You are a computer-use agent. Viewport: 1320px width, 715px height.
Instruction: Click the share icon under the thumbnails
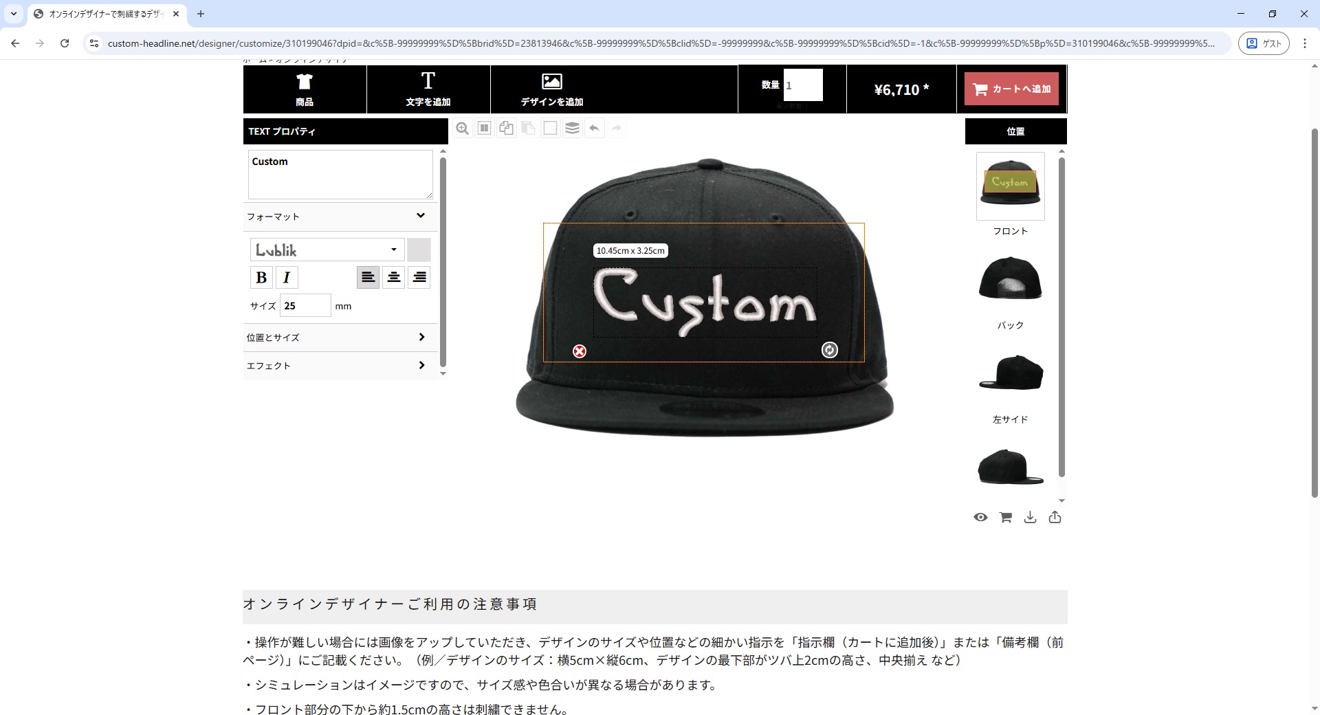click(x=1055, y=518)
